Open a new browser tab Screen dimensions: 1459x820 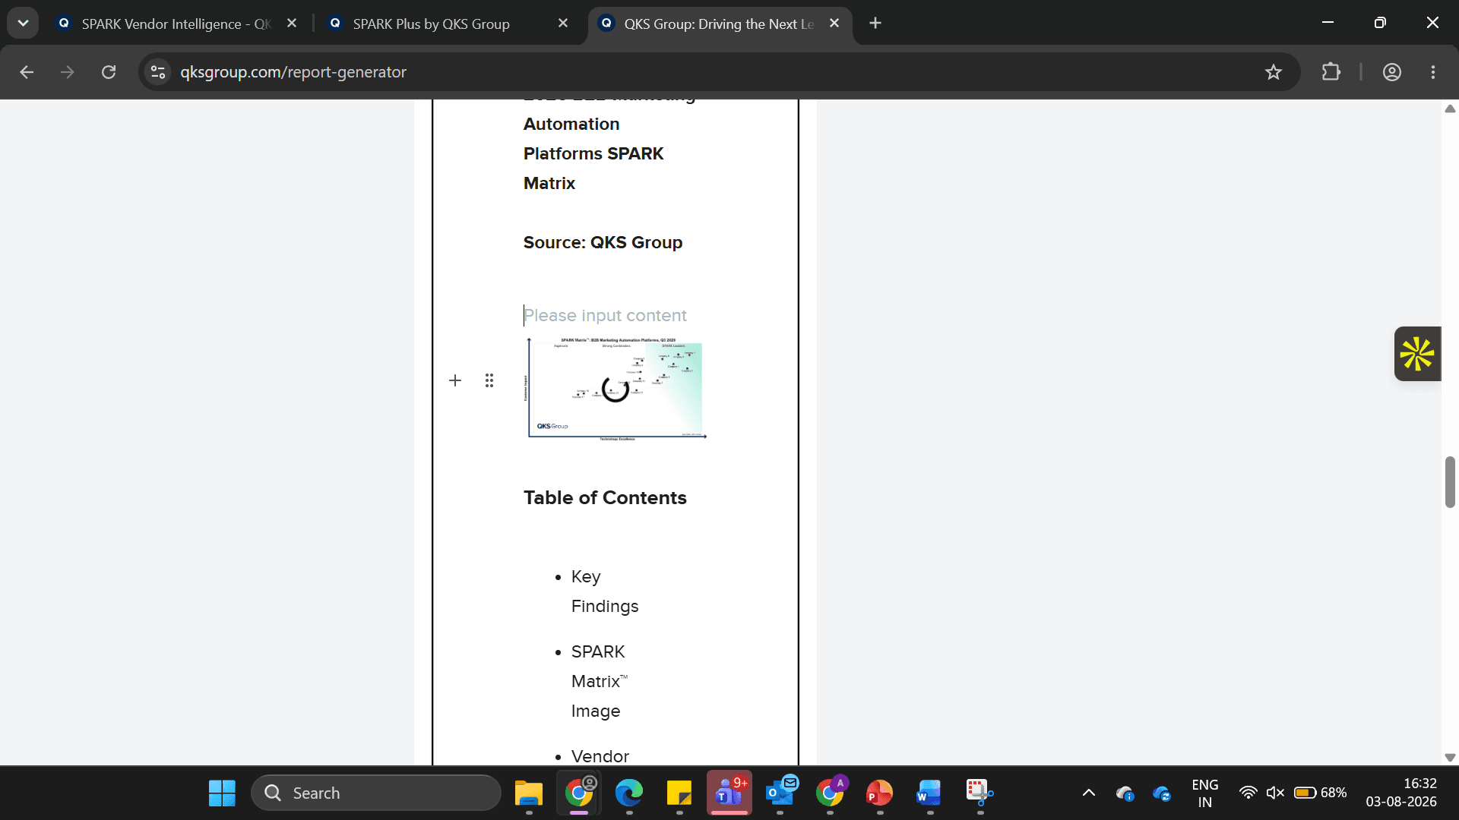point(875,24)
